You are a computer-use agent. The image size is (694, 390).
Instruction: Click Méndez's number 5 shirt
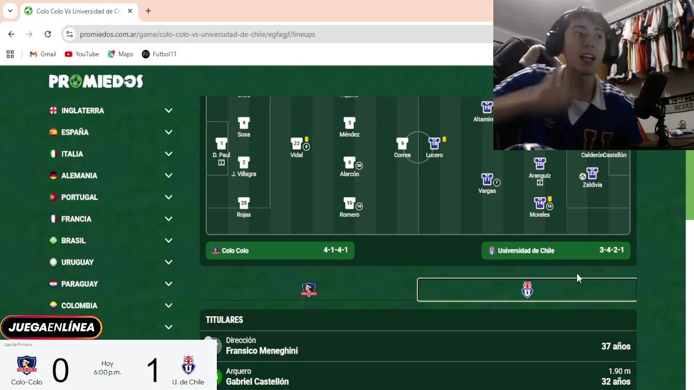coord(349,123)
